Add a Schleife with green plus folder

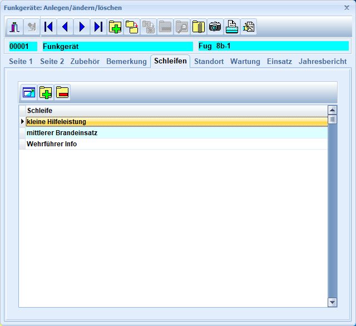tap(46, 92)
